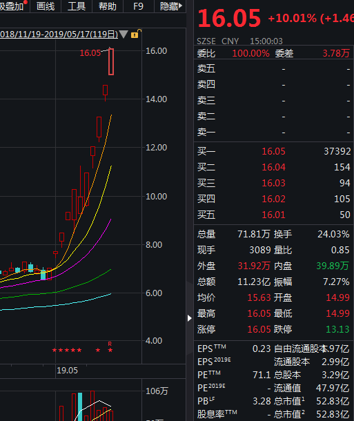The image size is (354, 421).
Task: Click 涨停 value 16.05
Action: pos(259,329)
